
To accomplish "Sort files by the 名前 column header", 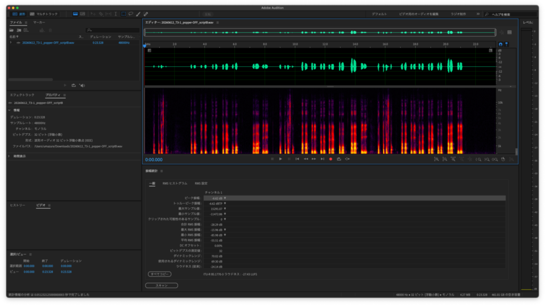I will (14, 37).
